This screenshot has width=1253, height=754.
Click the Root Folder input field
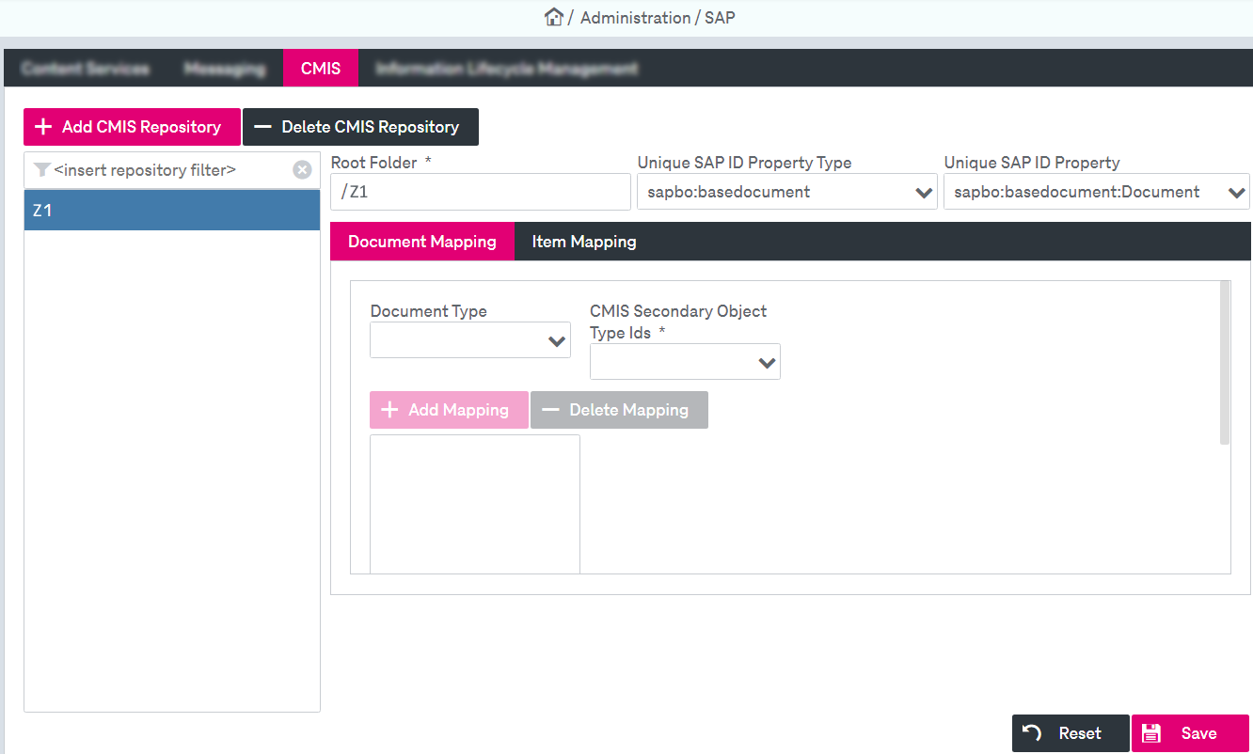(480, 191)
